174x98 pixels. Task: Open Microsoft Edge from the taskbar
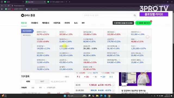click(x=101, y=96)
